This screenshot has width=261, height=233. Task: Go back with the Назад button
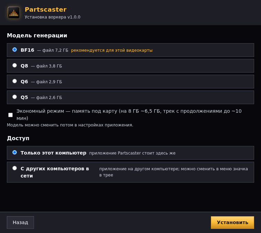tap(20, 222)
